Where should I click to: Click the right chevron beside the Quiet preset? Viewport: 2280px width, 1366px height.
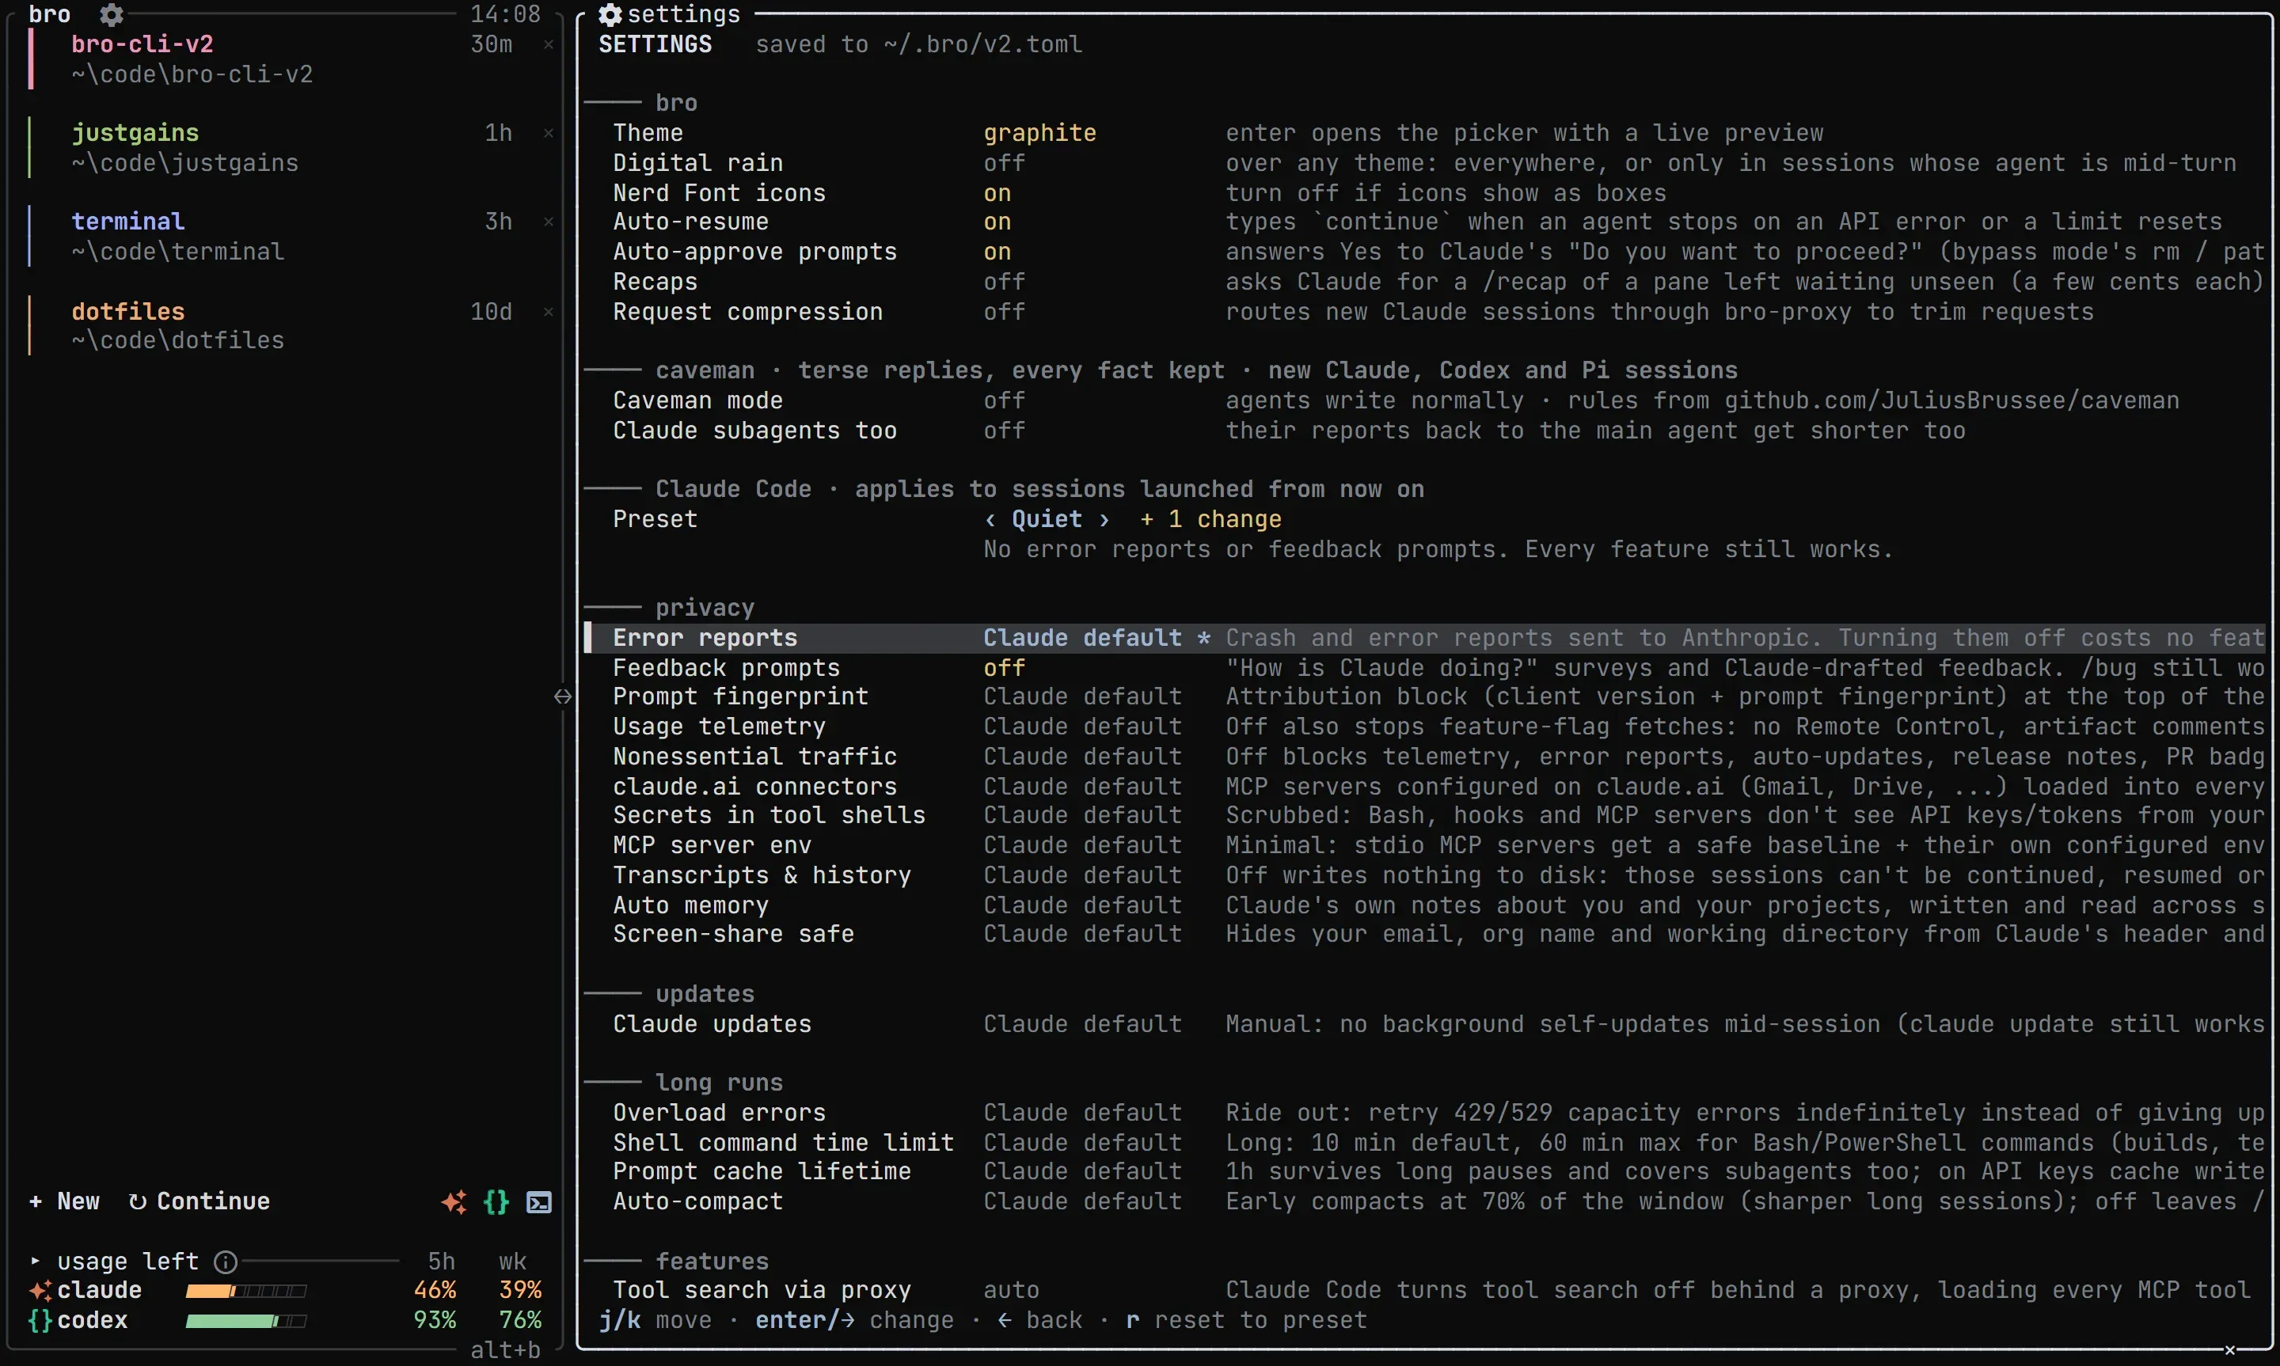pos(1104,520)
